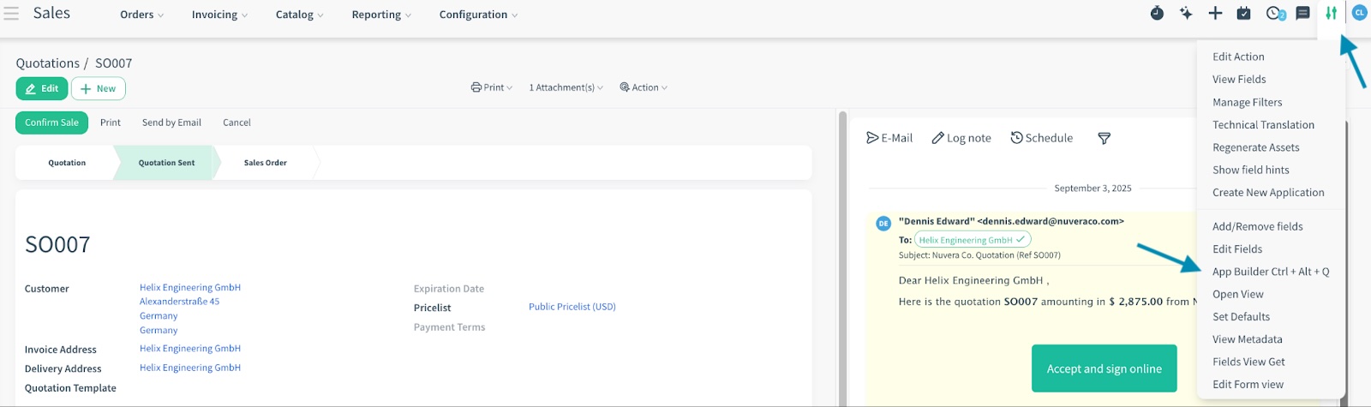
Task: Open the Action dropdown
Action: pos(644,87)
